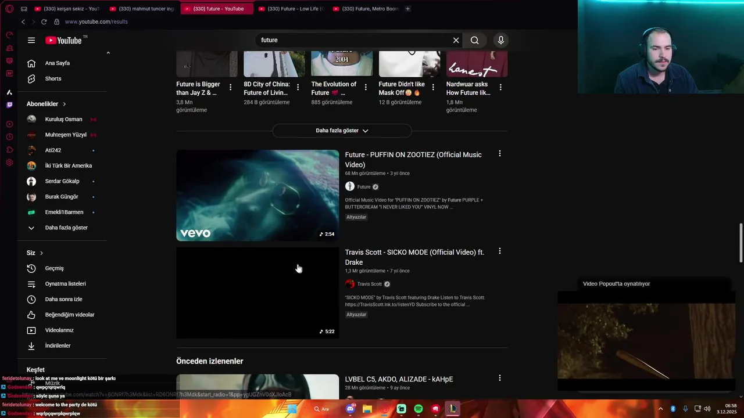Open the three-dot menu for LVBEL C5 kAHpE
This screenshot has width=744, height=418.
[x=499, y=378]
